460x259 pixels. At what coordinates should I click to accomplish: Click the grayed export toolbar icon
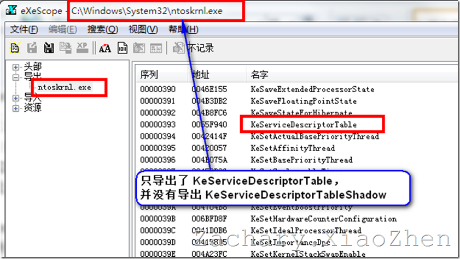[x=32, y=47]
